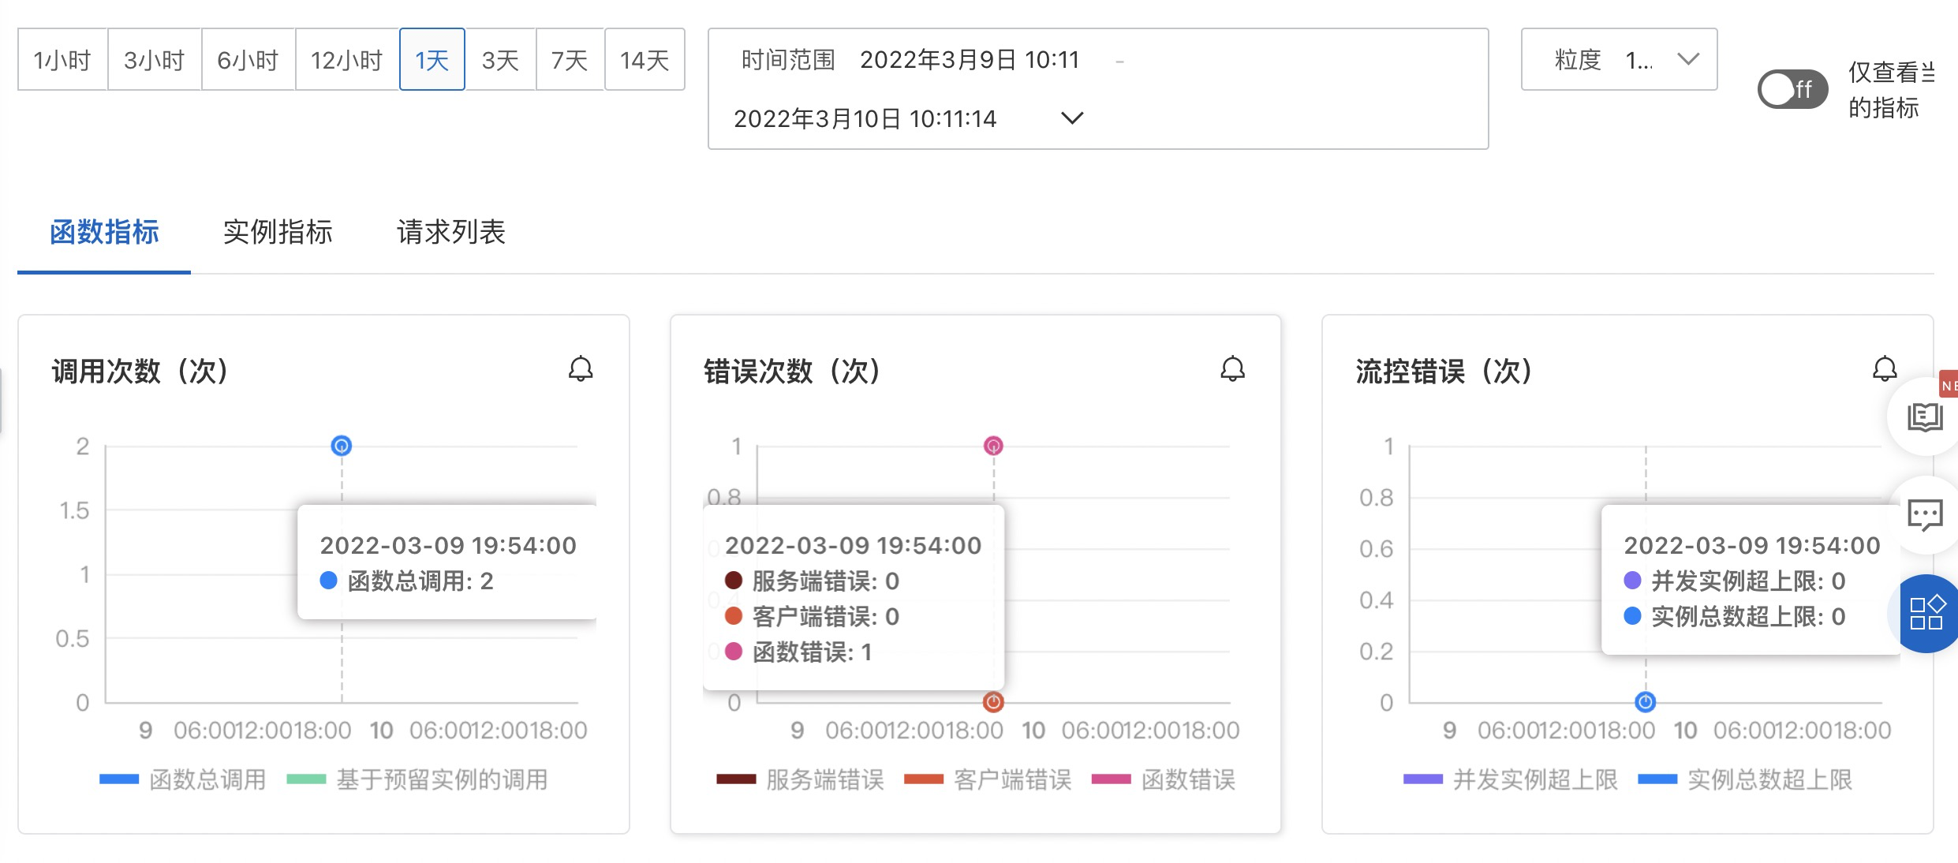The image size is (1958, 863).
Task: Expand the 时间范围 date range picker chevron
Action: click(1072, 118)
